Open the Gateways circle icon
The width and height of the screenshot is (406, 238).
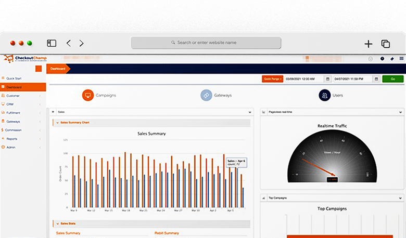[206, 96]
